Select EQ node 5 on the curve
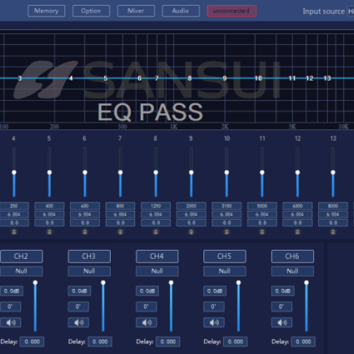Screen dimensions: 354x354 pyautogui.click(x=106, y=78)
